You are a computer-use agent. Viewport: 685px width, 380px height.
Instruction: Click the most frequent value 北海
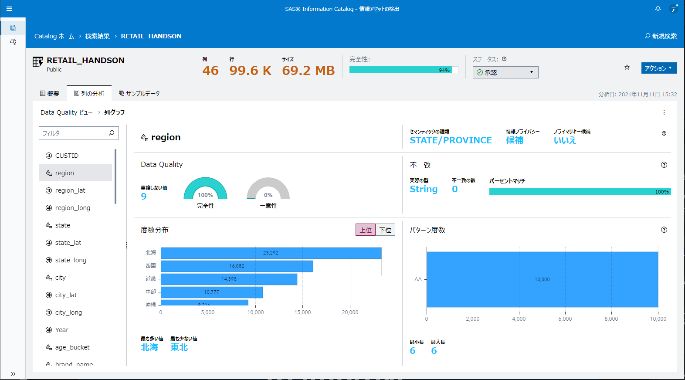(x=149, y=347)
